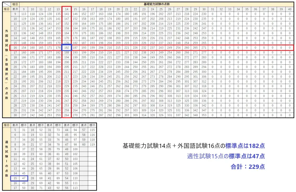Click raw score 15 in the lower table
This screenshot has height=192, width=296.
15,178
